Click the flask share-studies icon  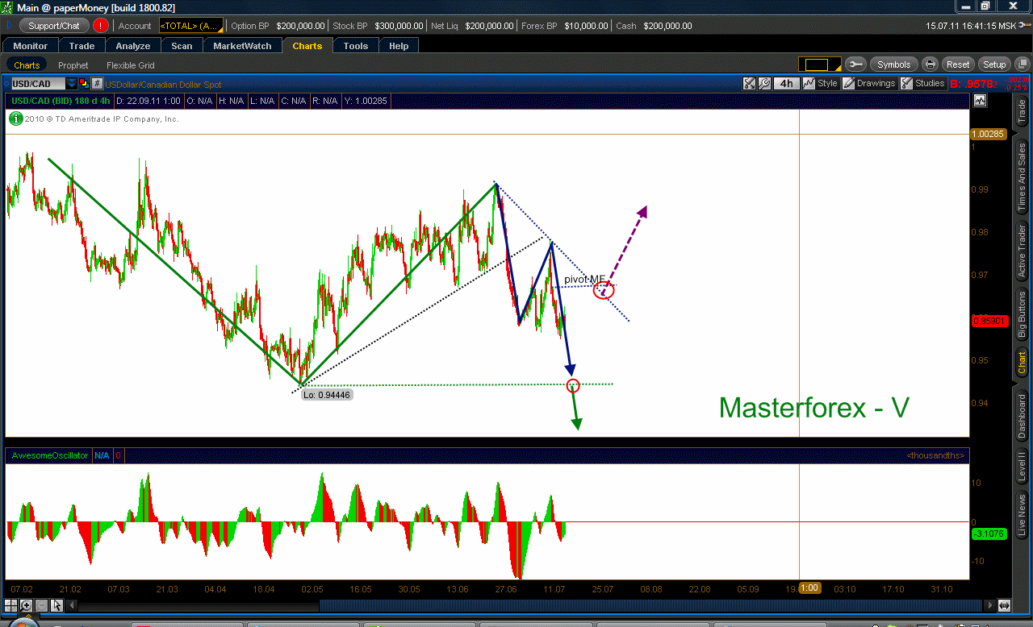748,83
